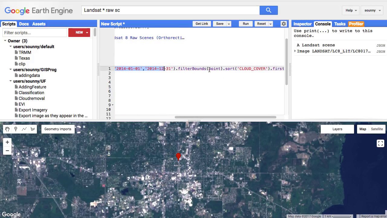The width and height of the screenshot is (387, 218).
Task: Open the Reset dropdown arrow
Action: click(271, 24)
